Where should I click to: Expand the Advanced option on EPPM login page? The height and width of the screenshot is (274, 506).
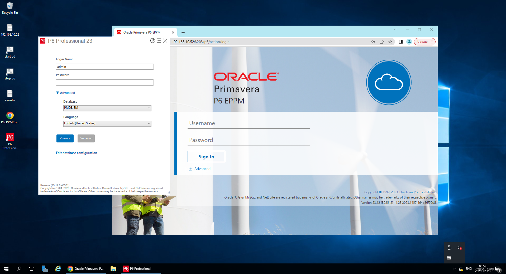200,169
